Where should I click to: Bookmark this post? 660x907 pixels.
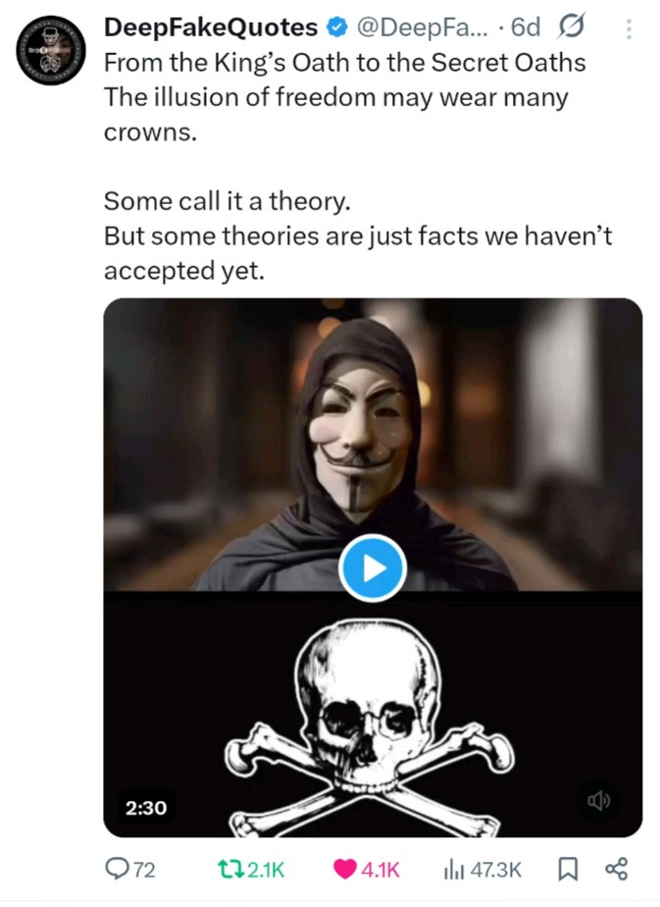[x=568, y=869]
